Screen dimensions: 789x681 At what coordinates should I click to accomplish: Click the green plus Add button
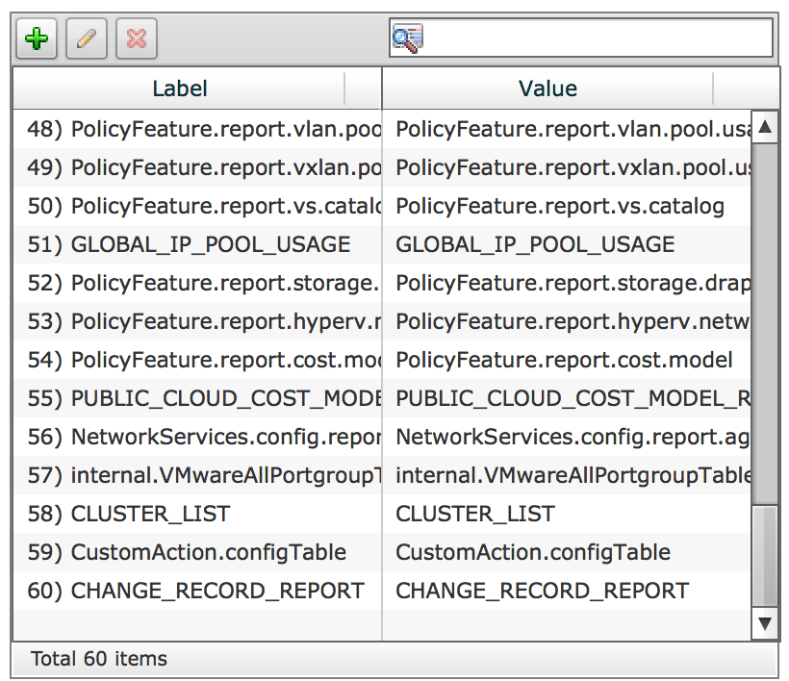(x=37, y=38)
